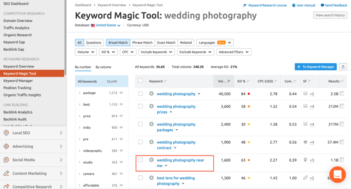Toggle eye icon for 'india' group

tap(121, 127)
